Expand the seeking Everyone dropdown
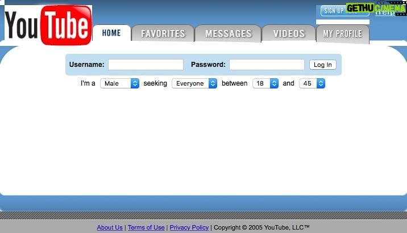This screenshot has height=233, width=407. click(194, 83)
